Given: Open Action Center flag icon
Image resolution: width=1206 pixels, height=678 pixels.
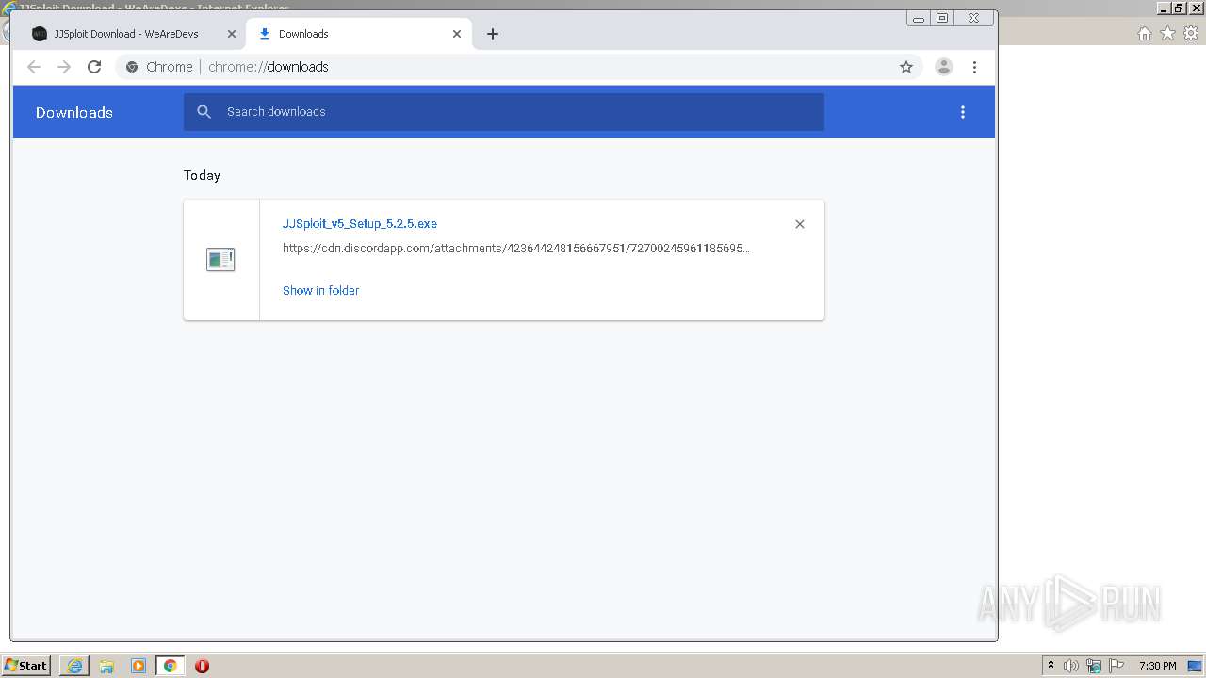Looking at the screenshot, I should tap(1116, 666).
